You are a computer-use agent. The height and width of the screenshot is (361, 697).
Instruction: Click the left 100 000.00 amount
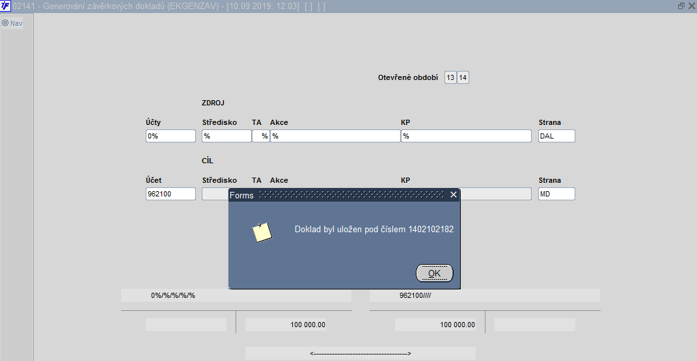click(x=308, y=325)
